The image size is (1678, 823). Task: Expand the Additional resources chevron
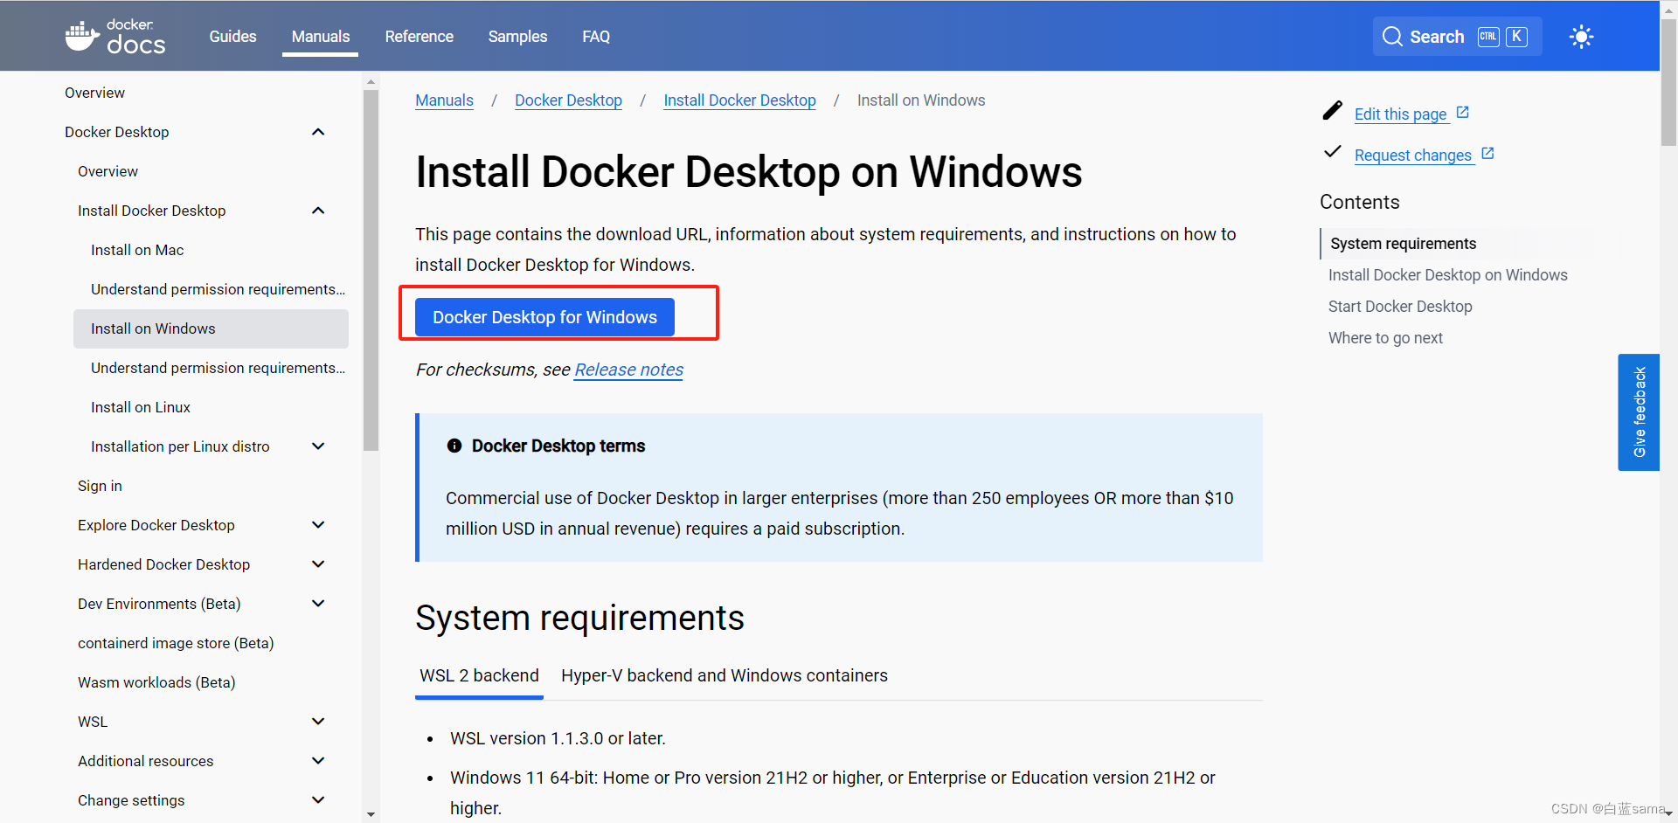[318, 761]
